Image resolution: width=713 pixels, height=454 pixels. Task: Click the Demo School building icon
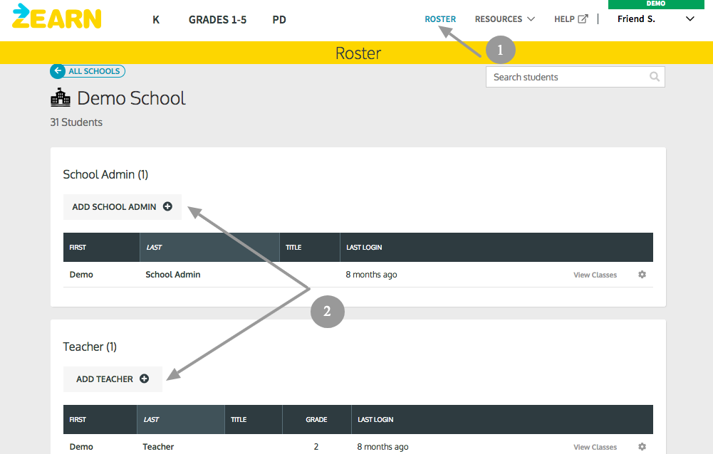tap(61, 97)
